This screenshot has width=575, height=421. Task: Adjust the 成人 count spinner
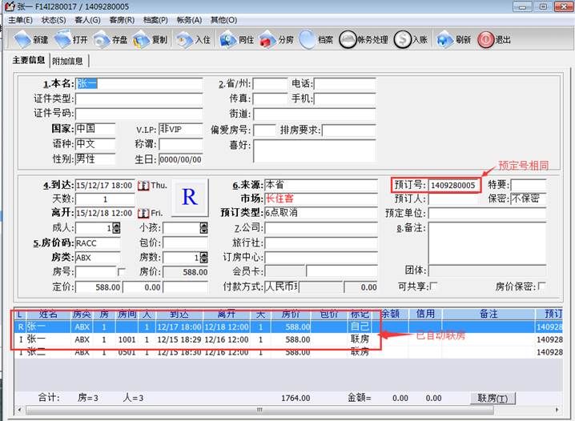tap(116, 228)
